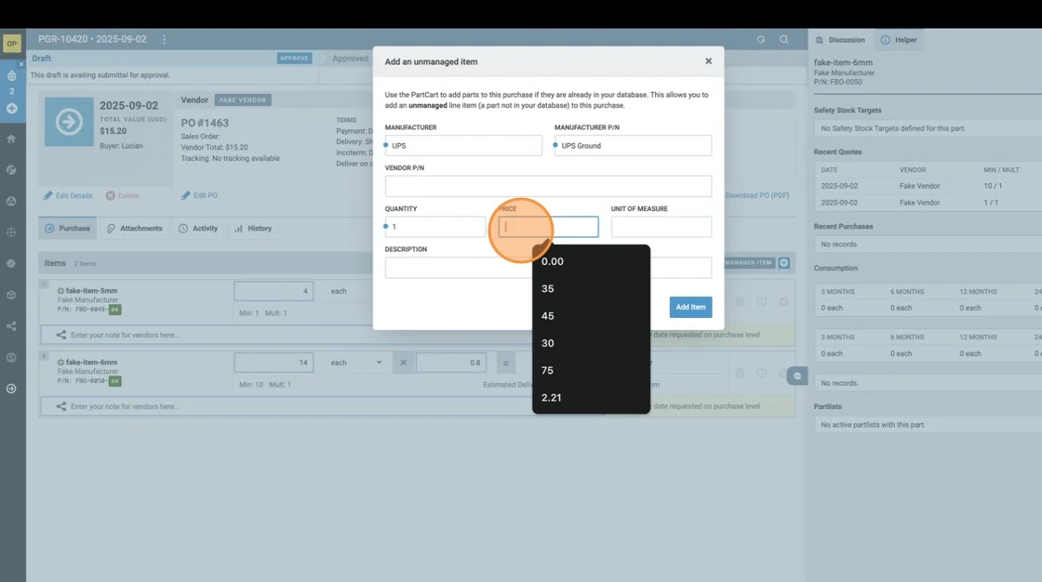
Task: Expand the each unit dropdown for fake-item-6mm
Action: tap(378, 363)
